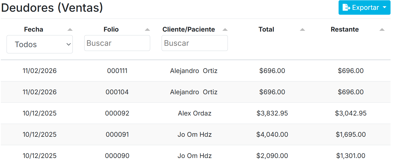Sort by Total column arrow
The height and width of the screenshot is (161, 393).
click(302, 30)
